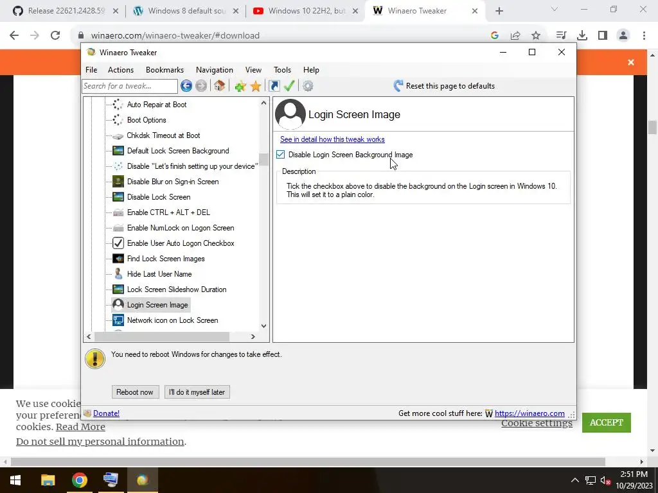Go to the Home page icon in Winaero
Viewport: 658px width, 493px height.
[x=220, y=86]
